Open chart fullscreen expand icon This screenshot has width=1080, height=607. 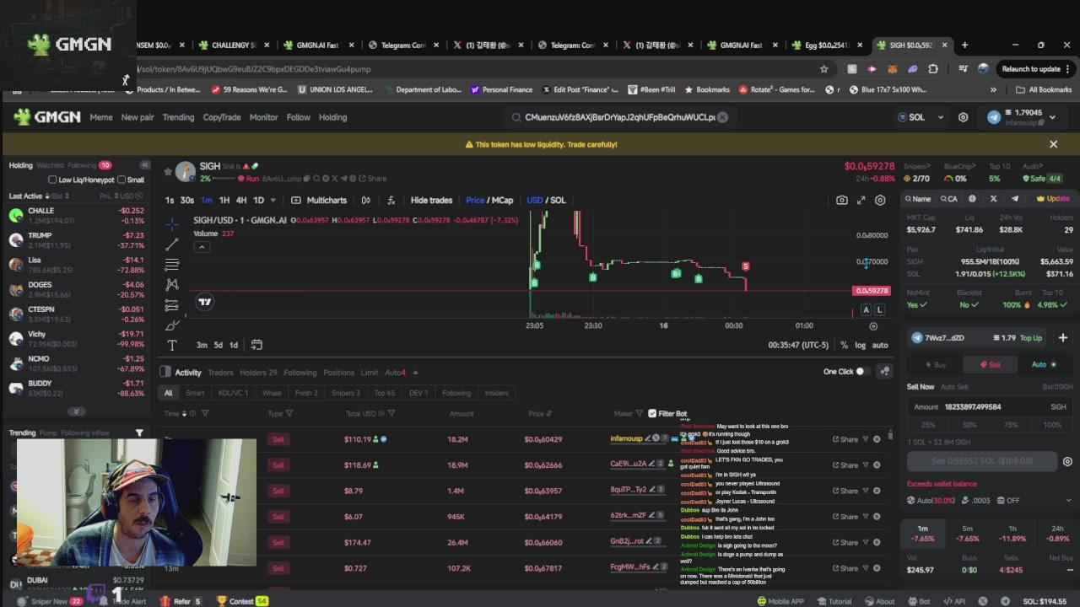(861, 200)
